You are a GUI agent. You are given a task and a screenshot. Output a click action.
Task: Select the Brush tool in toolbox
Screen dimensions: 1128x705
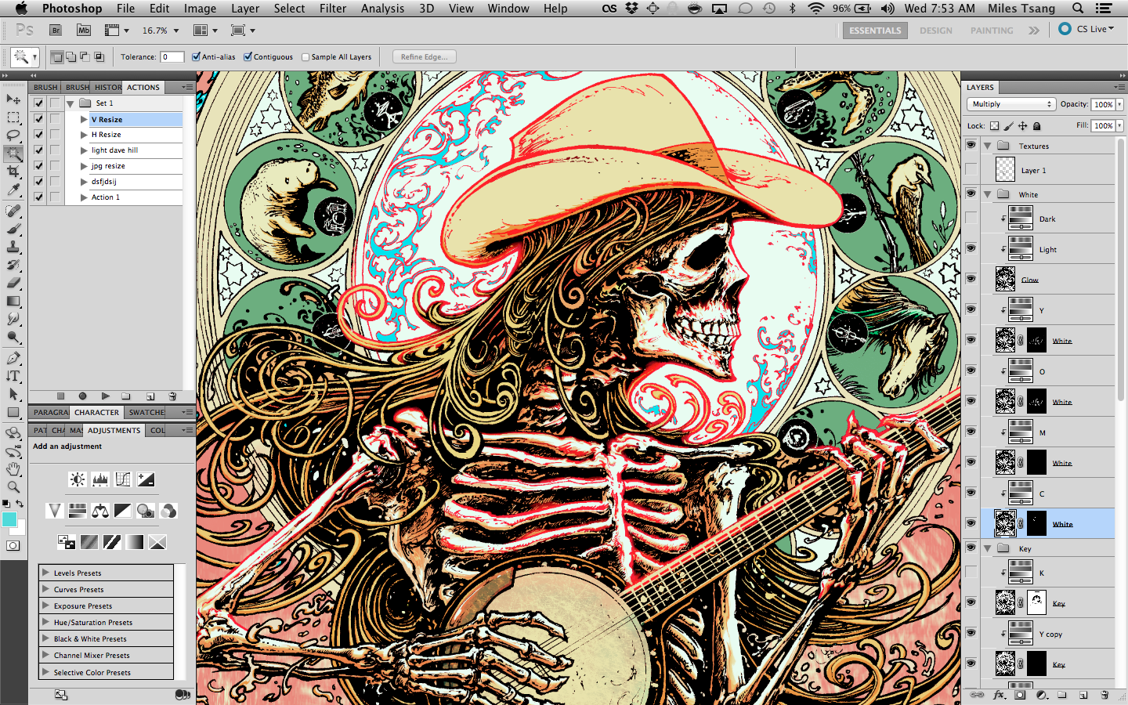pyautogui.click(x=13, y=229)
